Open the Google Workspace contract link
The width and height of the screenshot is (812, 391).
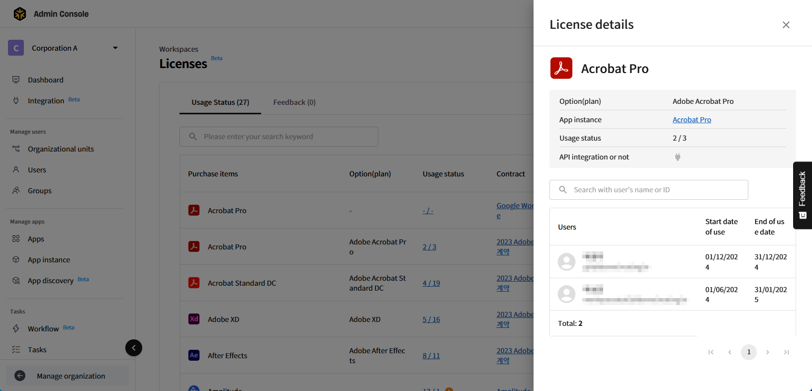pos(515,211)
